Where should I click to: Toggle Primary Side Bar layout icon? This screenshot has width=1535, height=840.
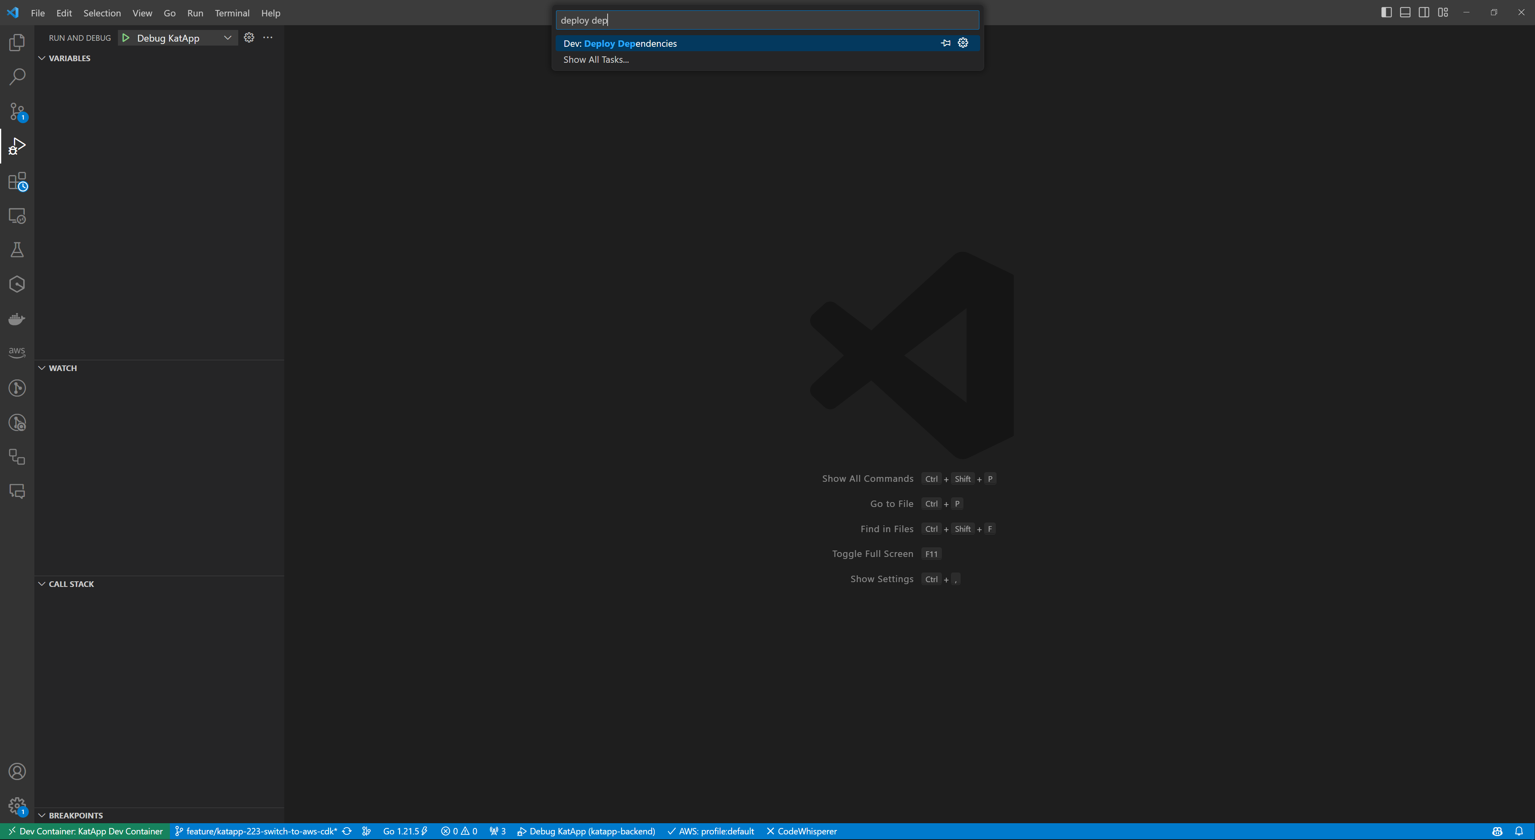[1387, 12]
